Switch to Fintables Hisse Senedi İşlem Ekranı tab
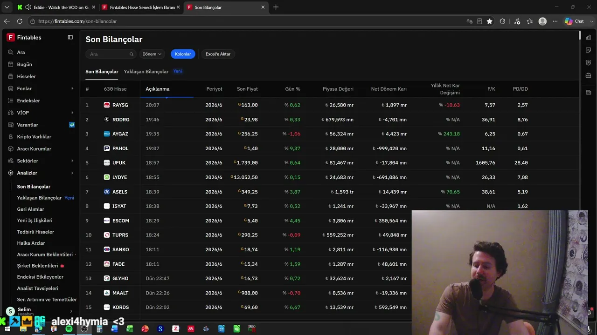The image size is (597, 335). pyautogui.click(x=140, y=7)
